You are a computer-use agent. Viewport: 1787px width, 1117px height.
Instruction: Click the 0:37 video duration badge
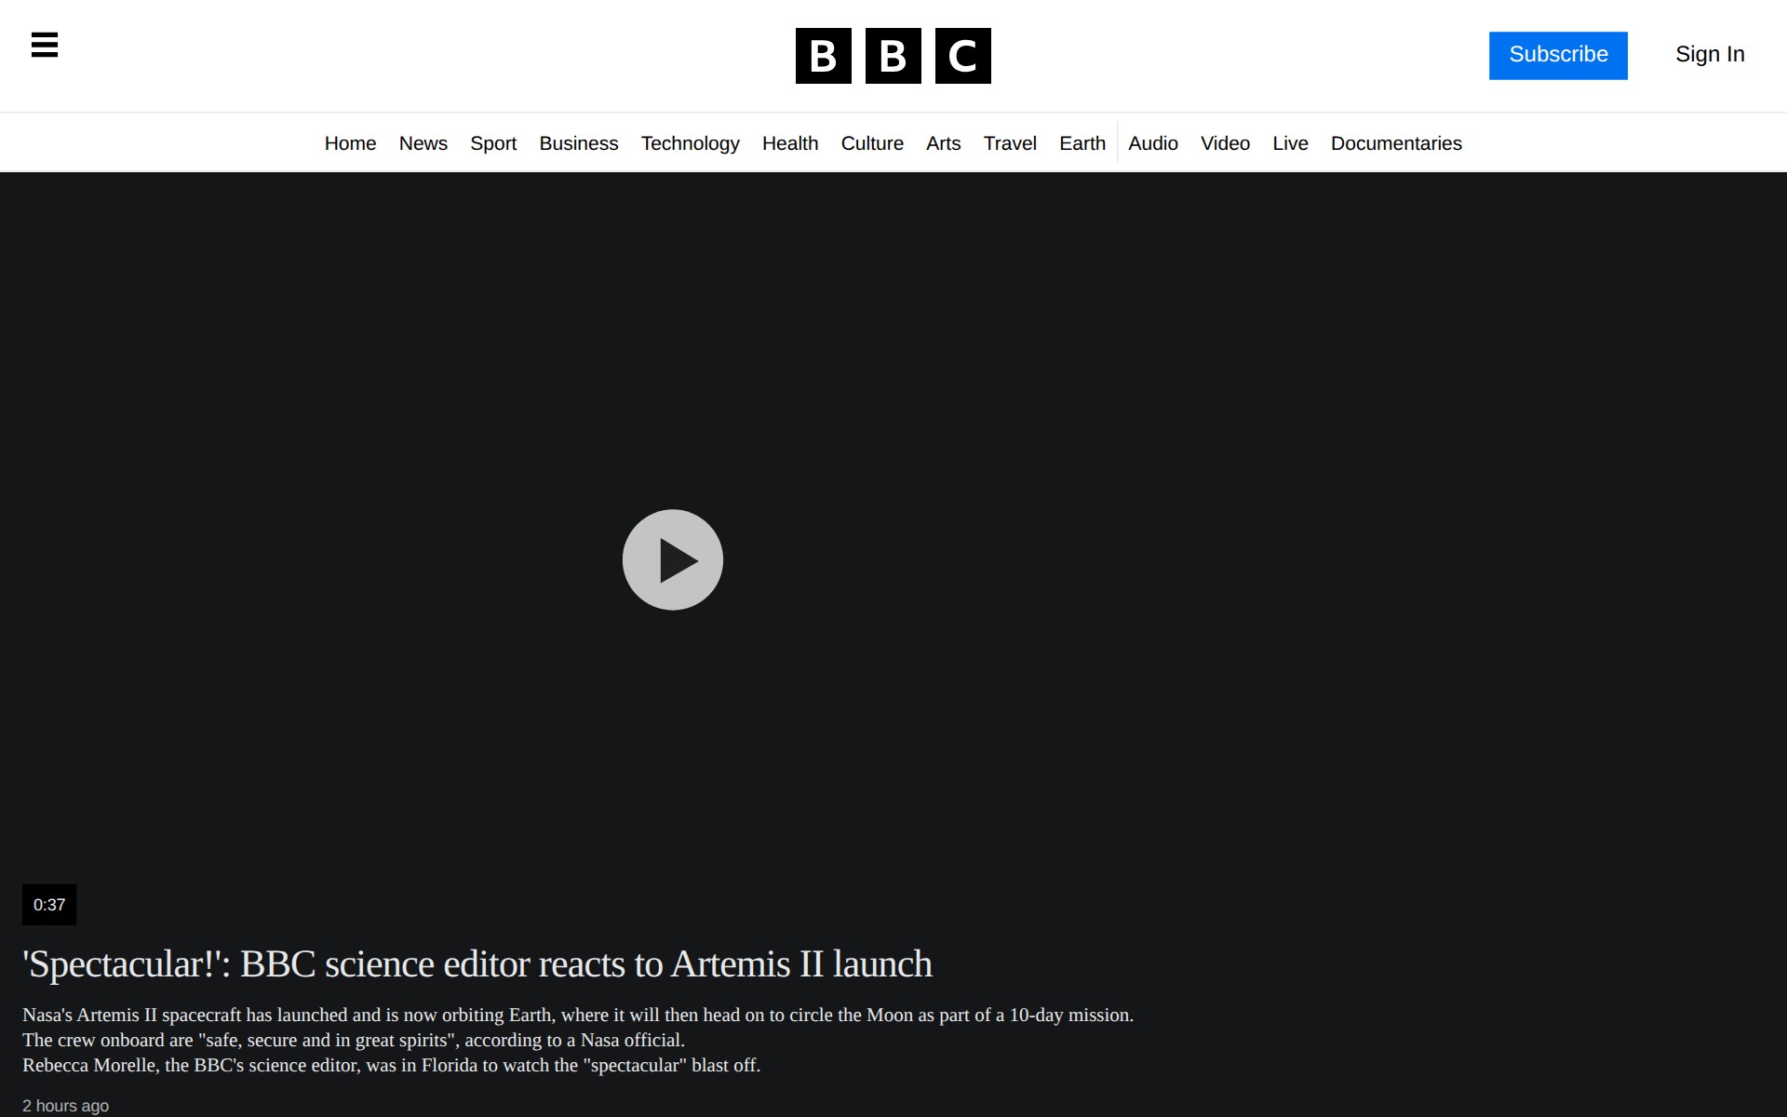[x=49, y=905]
